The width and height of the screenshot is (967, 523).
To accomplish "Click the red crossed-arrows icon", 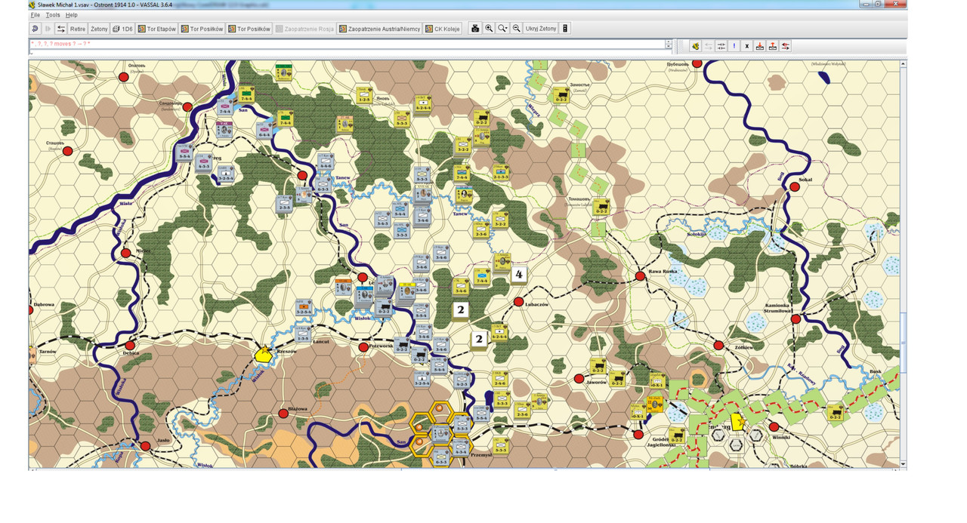I will [786, 46].
